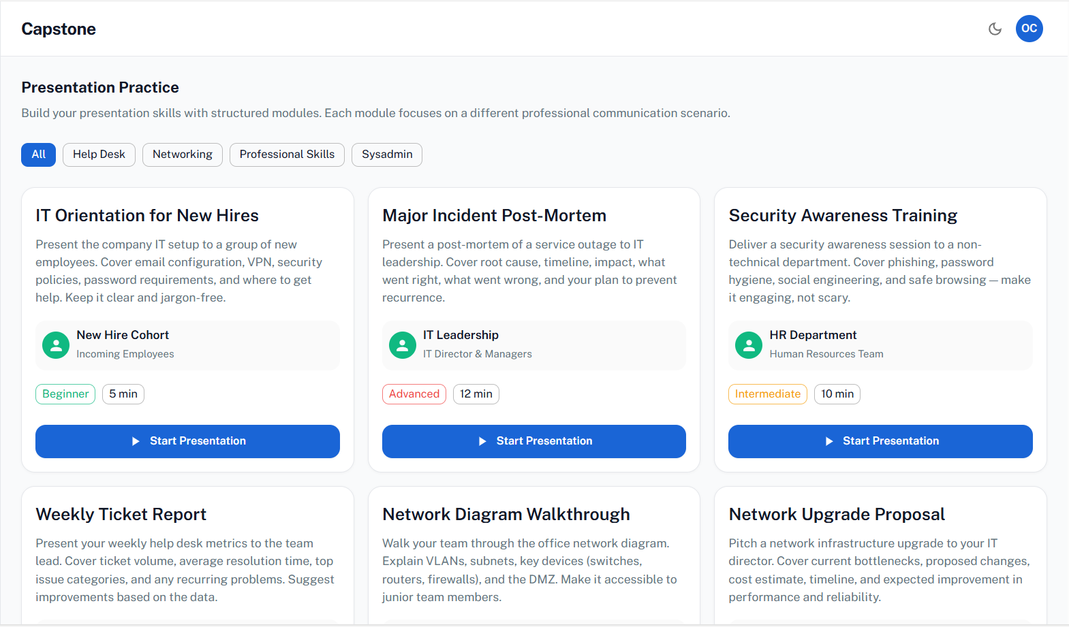Start the Major Incident Post-Mortem presentation
The height and width of the screenshot is (627, 1069).
point(534,441)
